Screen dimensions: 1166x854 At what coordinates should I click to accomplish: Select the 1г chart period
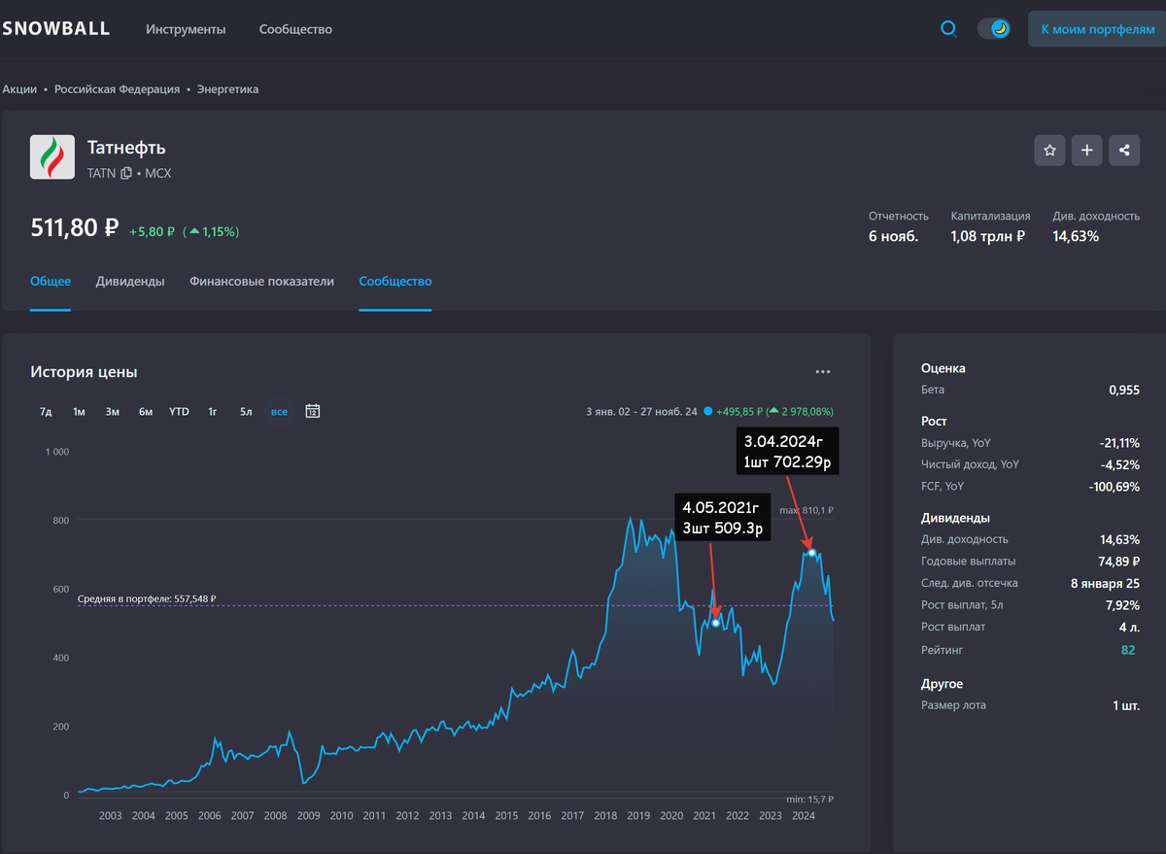coord(212,412)
